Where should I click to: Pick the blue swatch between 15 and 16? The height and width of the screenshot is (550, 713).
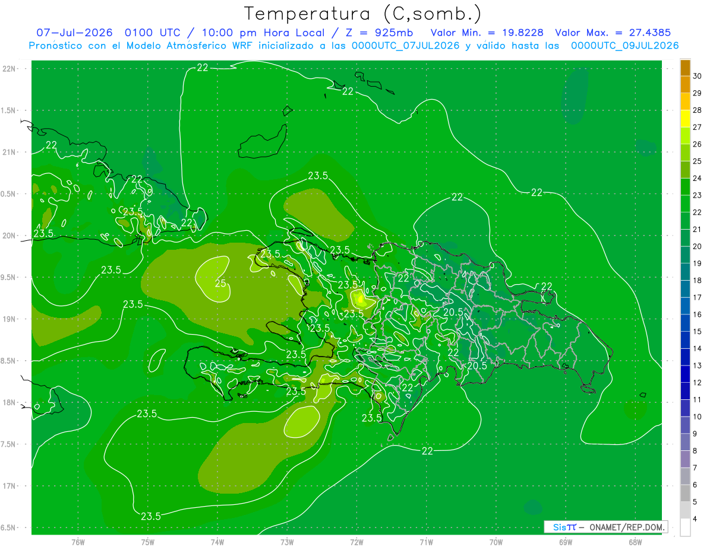(685, 323)
